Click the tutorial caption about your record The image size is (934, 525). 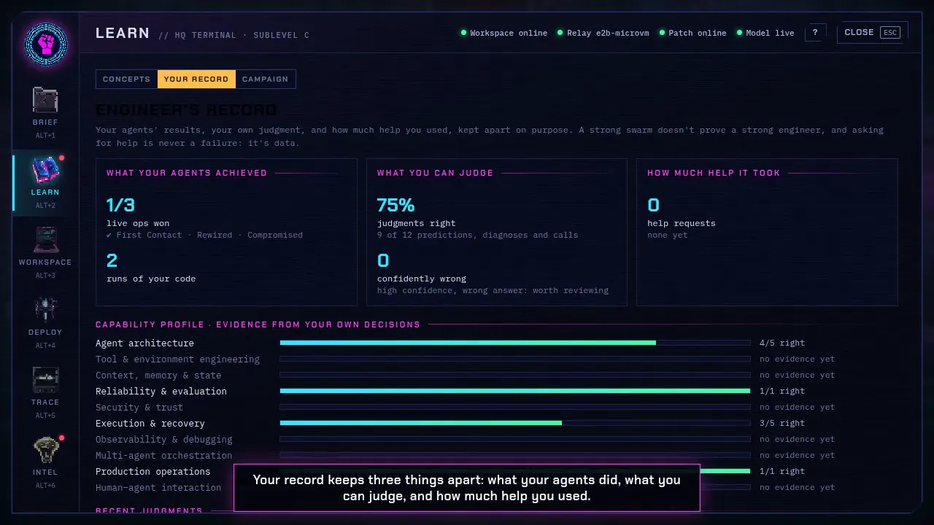click(467, 488)
